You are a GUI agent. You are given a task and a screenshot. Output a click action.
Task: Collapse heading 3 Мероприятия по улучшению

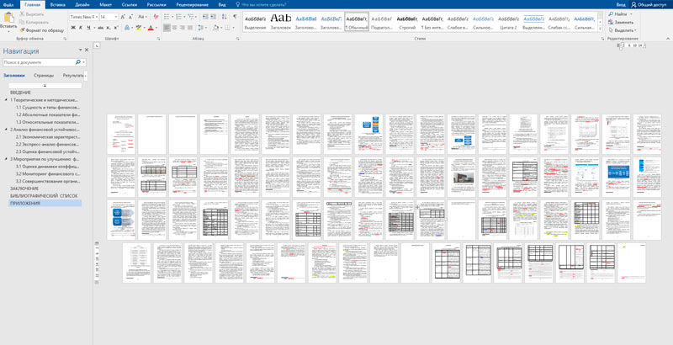(6, 159)
